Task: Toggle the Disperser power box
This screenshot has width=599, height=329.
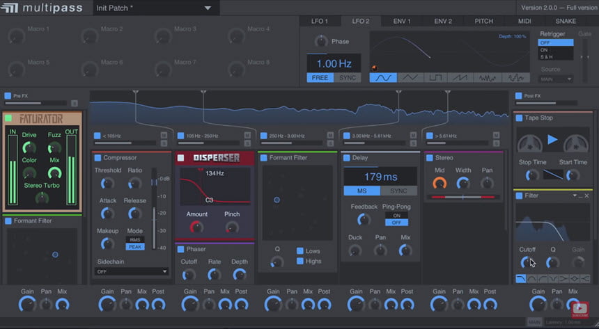Action: (x=180, y=158)
